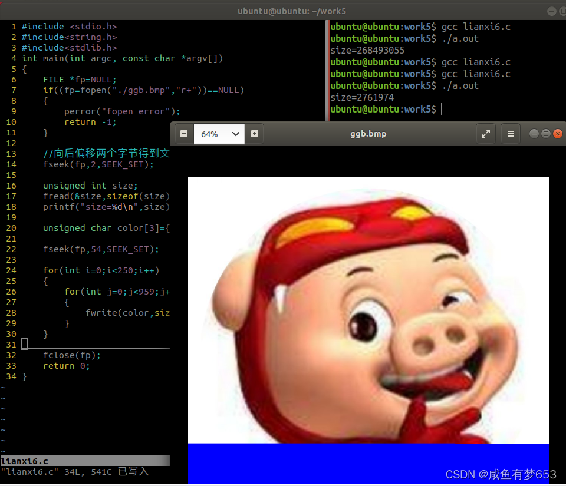Click return 0; on line 33
566x486 pixels.
pyautogui.click(x=67, y=366)
